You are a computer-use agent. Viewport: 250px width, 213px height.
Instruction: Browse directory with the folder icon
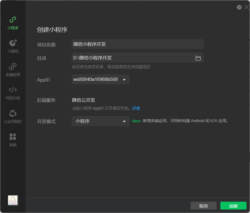tap(198, 58)
